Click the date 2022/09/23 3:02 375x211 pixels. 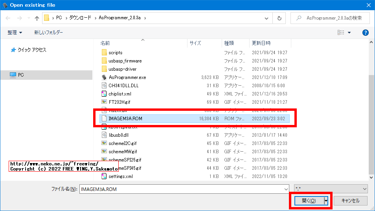click(268, 119)
